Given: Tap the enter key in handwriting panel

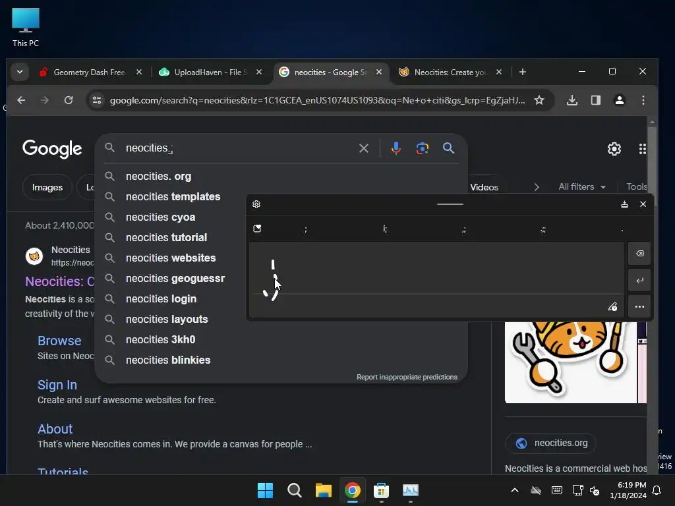Looking at the screenshot, I should pyautogui.click(x=639, y=280).
